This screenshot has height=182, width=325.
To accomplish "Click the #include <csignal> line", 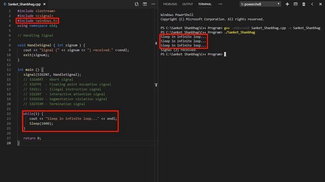I will click(x=35, y=16).
